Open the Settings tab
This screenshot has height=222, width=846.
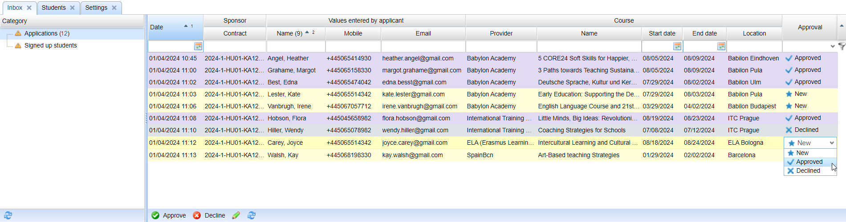pyautogui.click(x=96, y=8)
